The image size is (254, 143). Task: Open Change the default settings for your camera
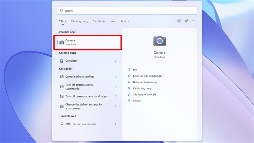click(84, 106)
